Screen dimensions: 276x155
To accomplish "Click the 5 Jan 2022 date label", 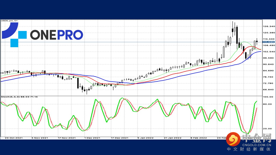I will tap(145, 138).
